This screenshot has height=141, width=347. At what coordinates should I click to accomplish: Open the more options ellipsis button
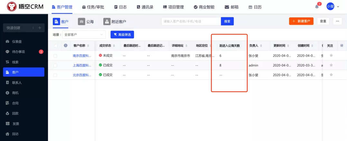337,21
